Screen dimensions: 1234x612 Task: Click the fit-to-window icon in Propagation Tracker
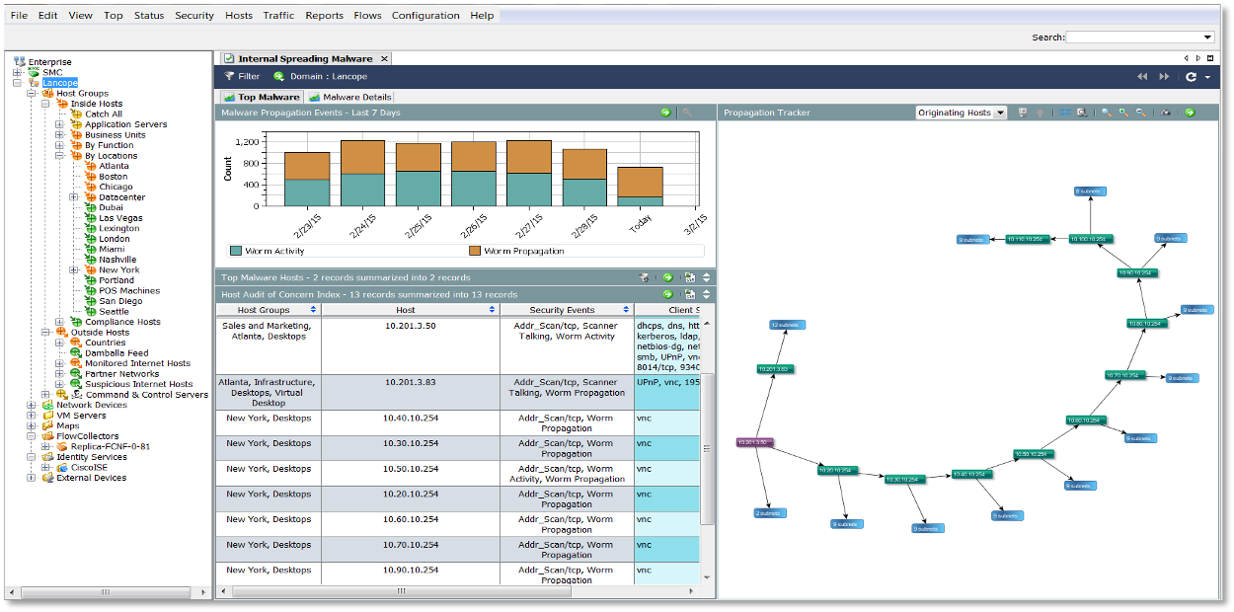point(1082,113)
